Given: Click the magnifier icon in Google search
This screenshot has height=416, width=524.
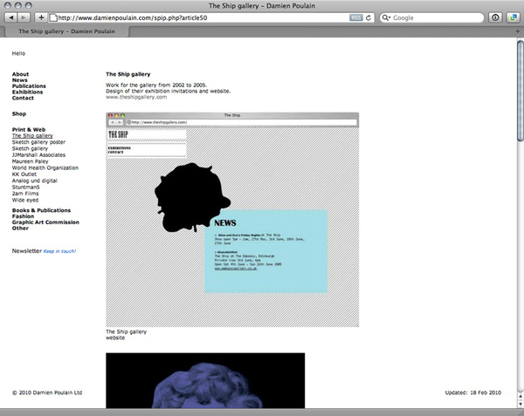Looking at the screenshot, I should (x=386, y=18).
